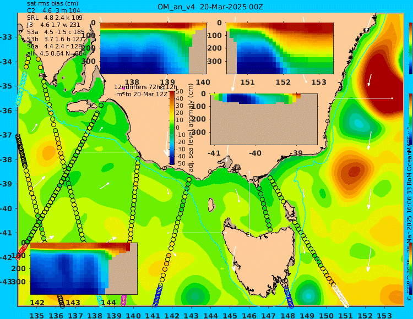Click the '-10' tick on the anomaly colorbar
Screen dimensions: 413x319
pyautogui.click(x=181, y=135)
